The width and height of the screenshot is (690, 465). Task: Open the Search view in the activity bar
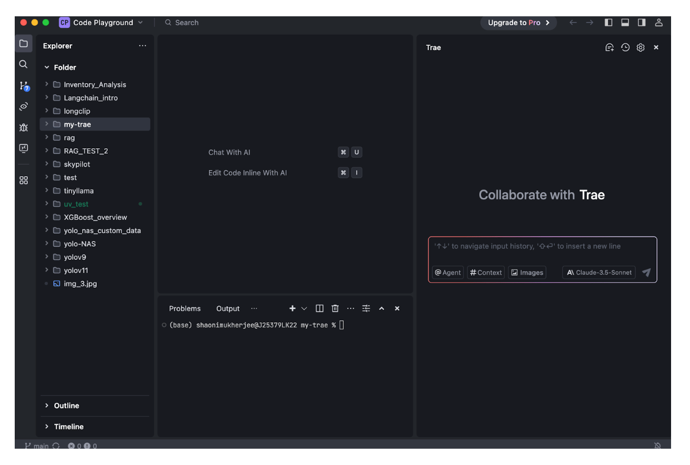click(x=23, y=64)
